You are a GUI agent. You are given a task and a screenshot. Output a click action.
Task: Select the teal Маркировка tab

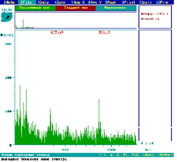(x=116, y=8)
